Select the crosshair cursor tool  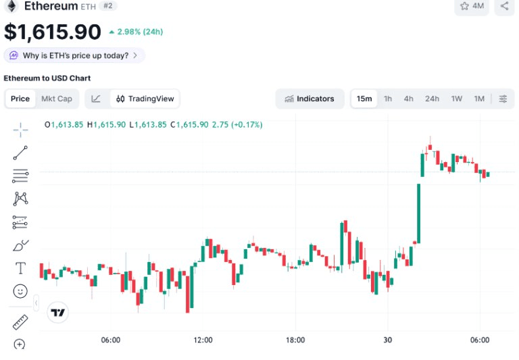[20, 130]
